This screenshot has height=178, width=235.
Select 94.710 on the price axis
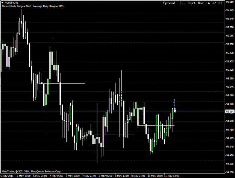click(230, 129)
